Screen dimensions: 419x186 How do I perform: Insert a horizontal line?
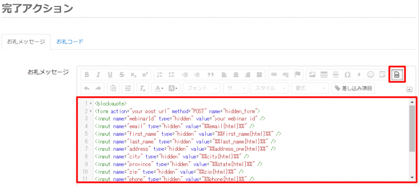[336, 75]
